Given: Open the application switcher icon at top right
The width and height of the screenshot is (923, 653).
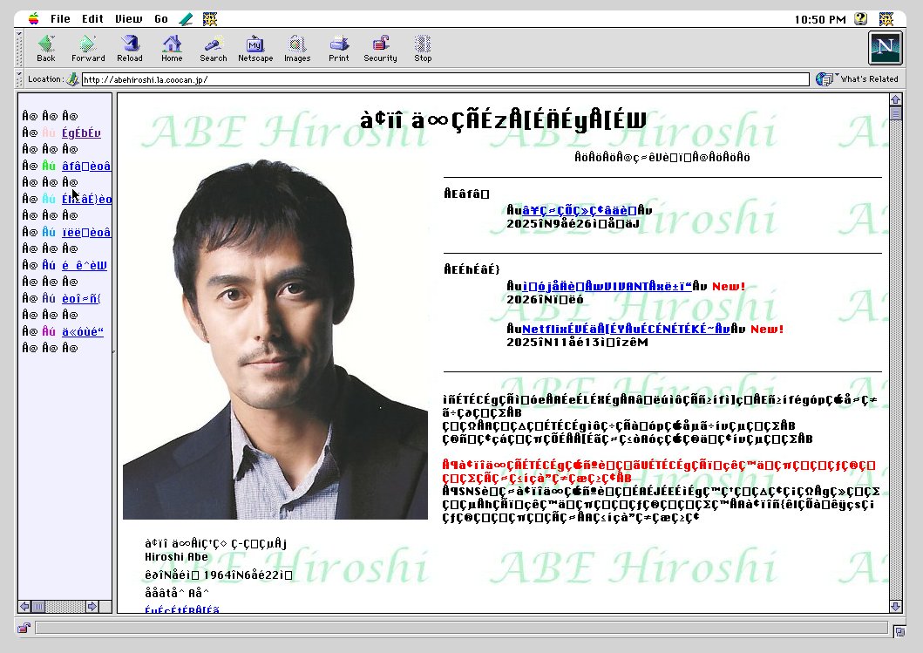Looking at the screenshot, I should click(886, 19).
